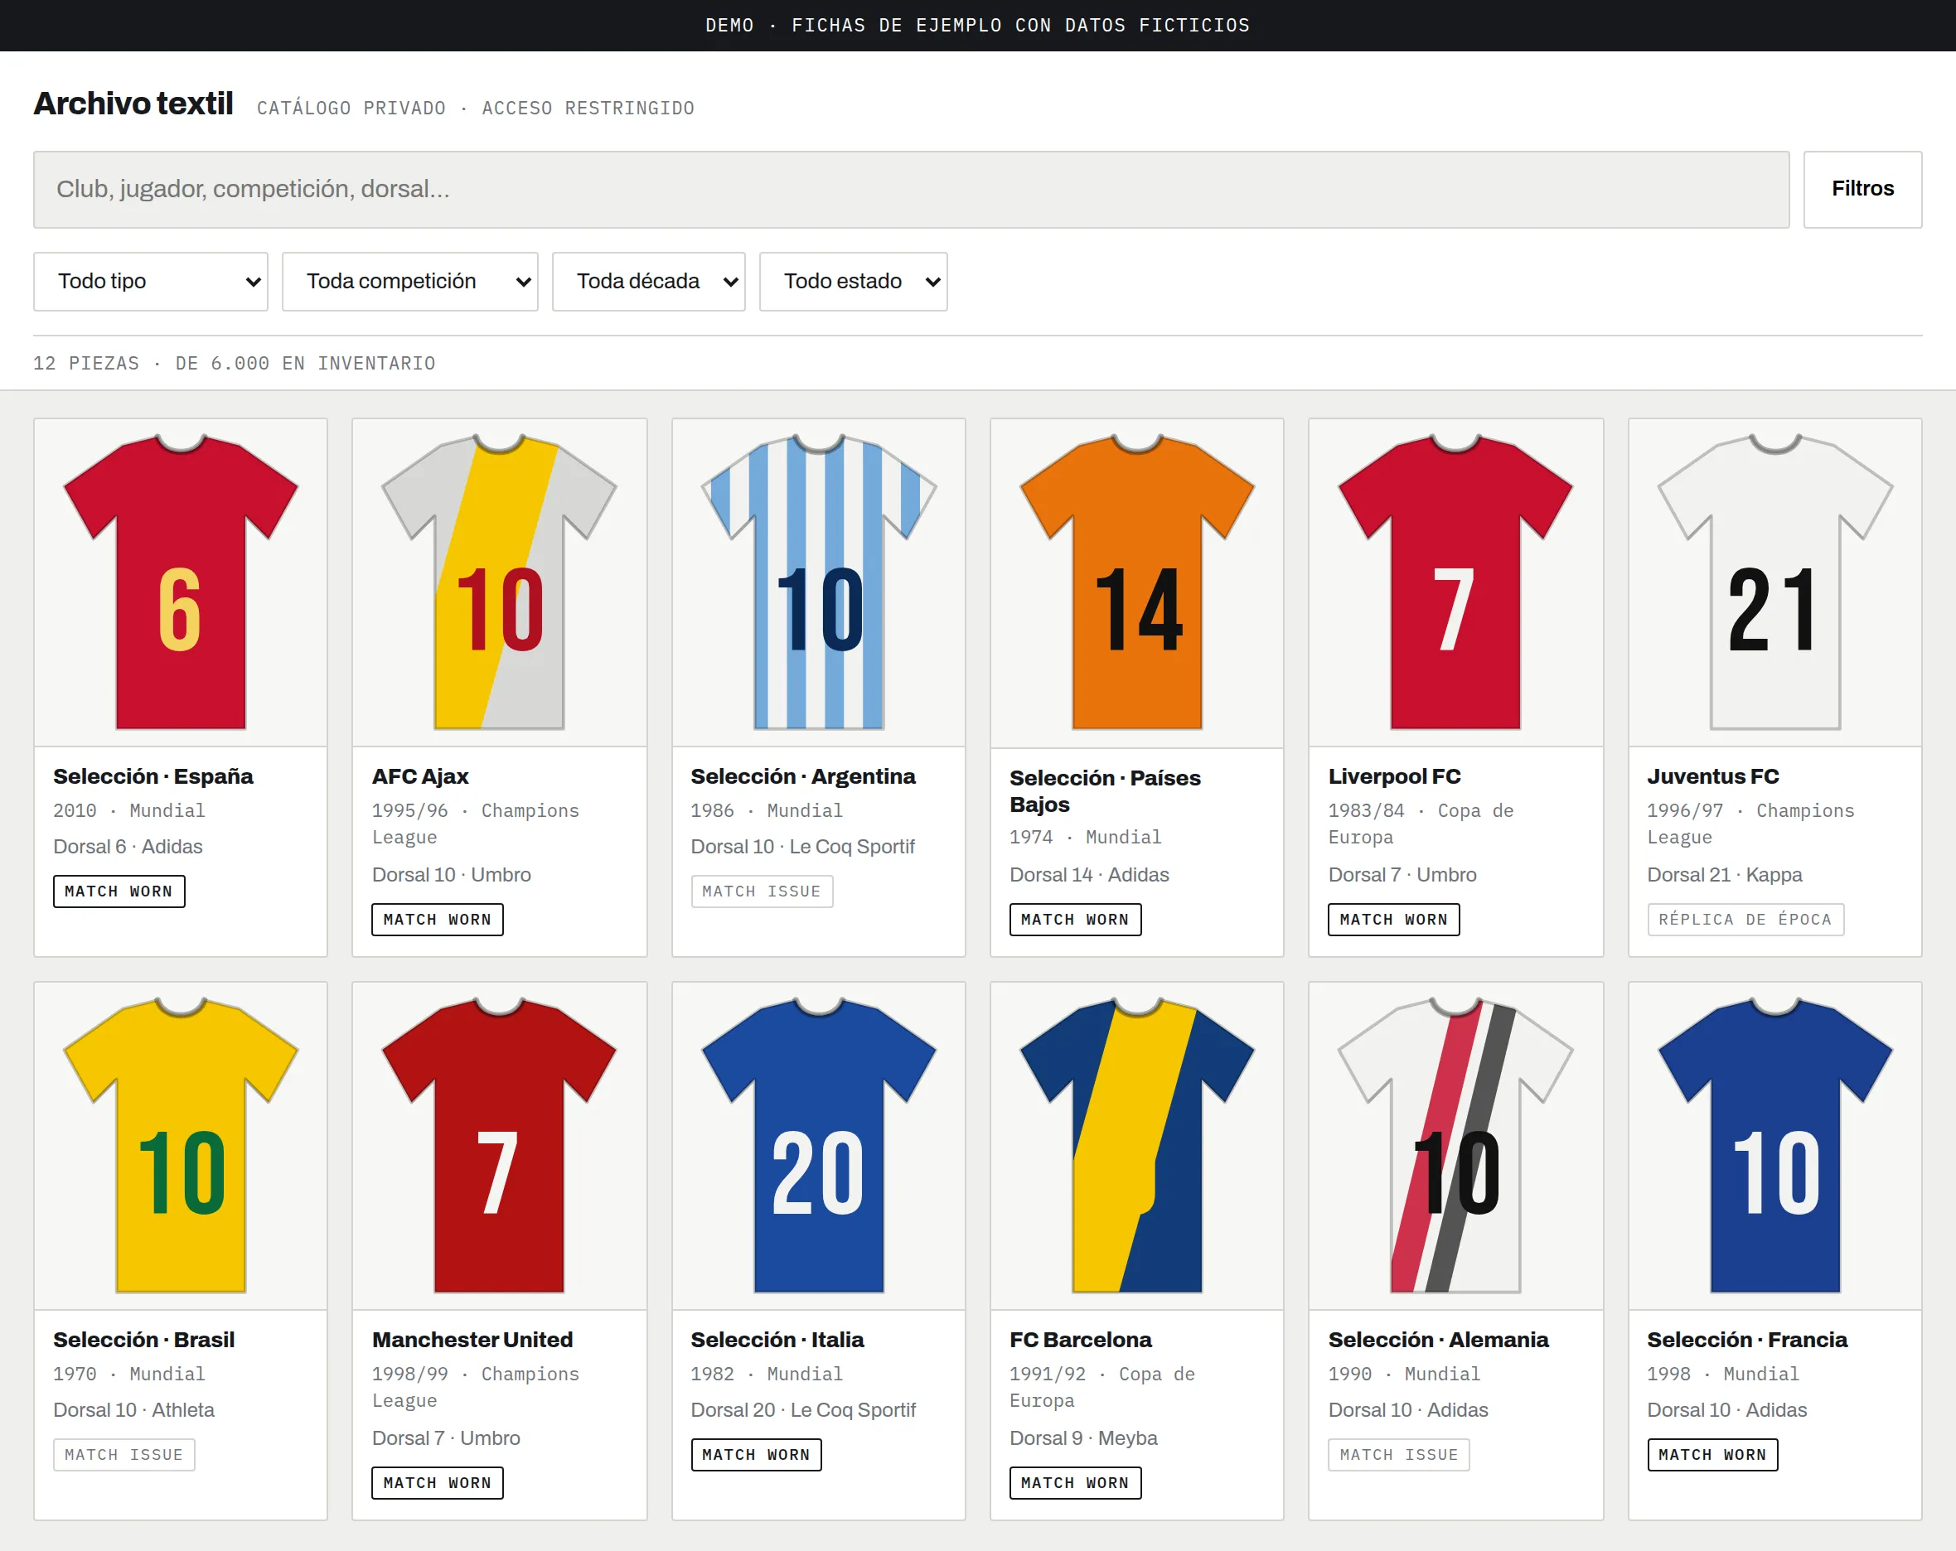
Task: Select the Selección · España title
Action: pyautogui.click(x=153, y=776)
